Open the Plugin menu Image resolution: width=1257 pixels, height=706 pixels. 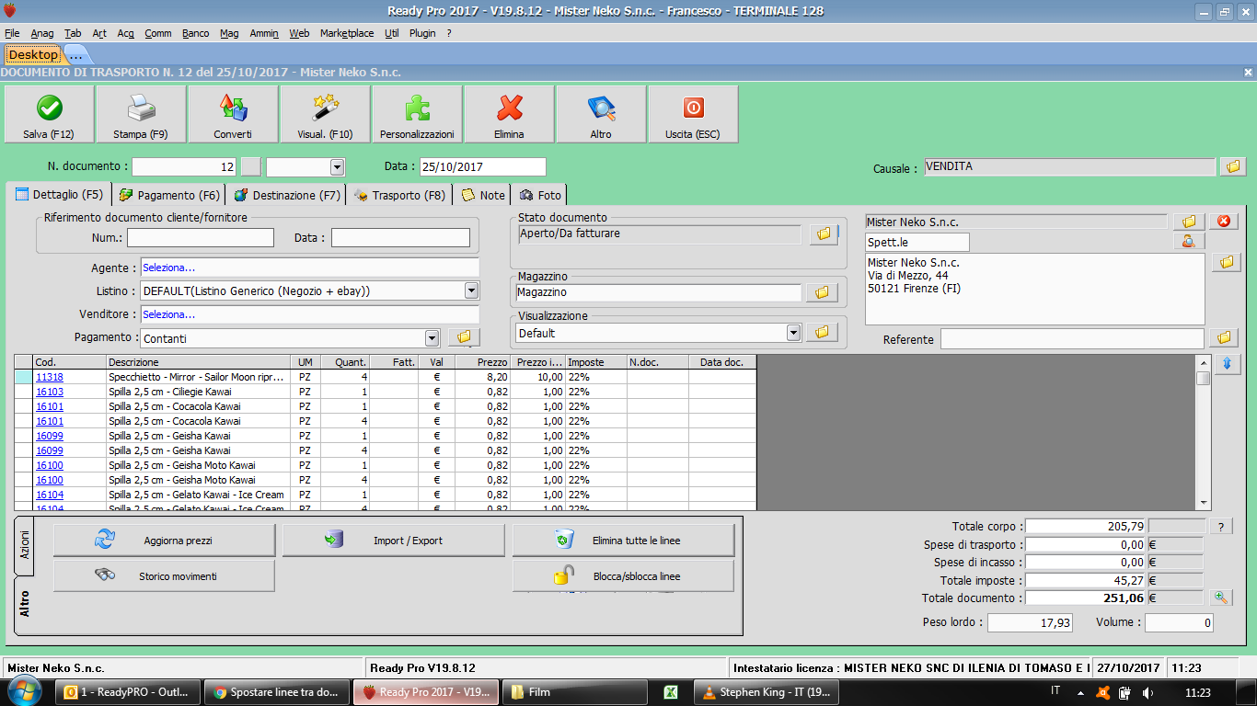[422, 33]
